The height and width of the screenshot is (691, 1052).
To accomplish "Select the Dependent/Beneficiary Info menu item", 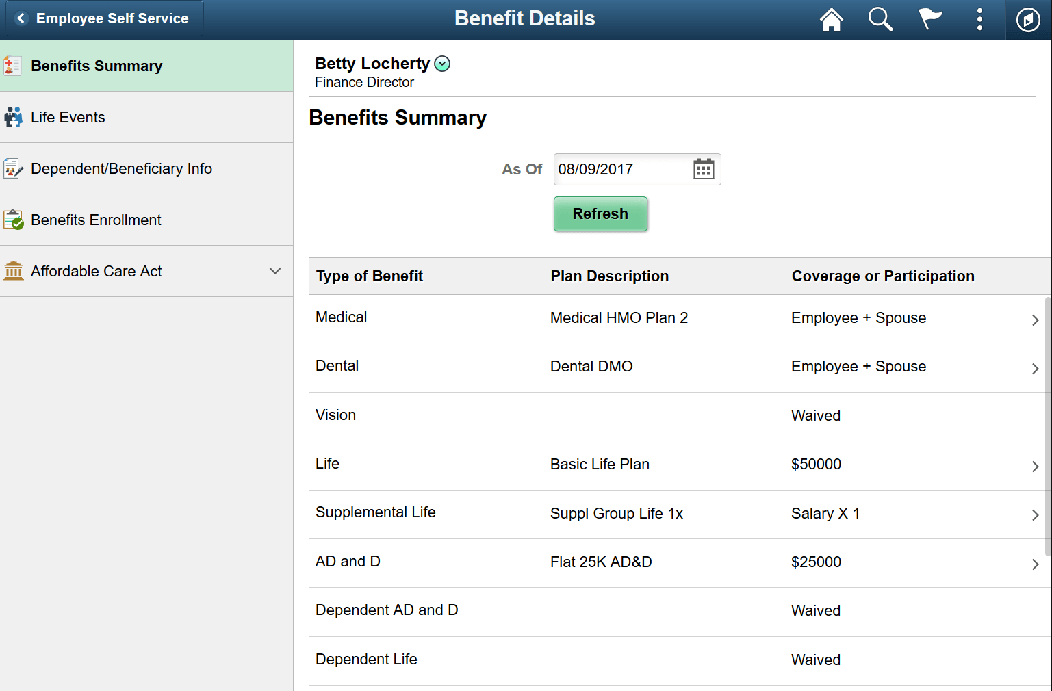I will click(x=121, y=168).
